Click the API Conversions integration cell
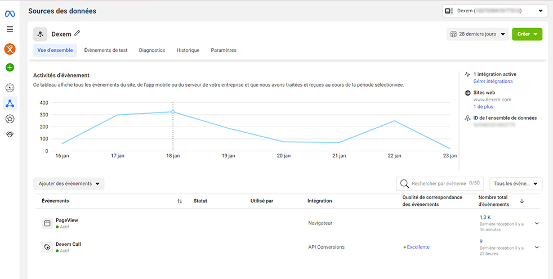Viewport: 553px width, 279px height. pos(326,247)
